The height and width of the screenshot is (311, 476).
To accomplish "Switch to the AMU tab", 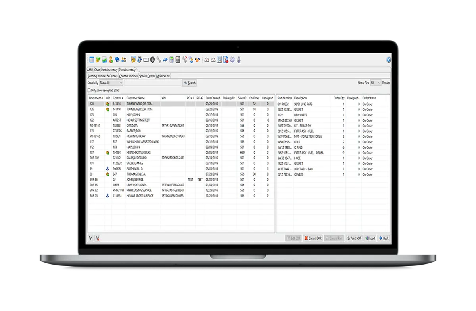I will point(90,70).
